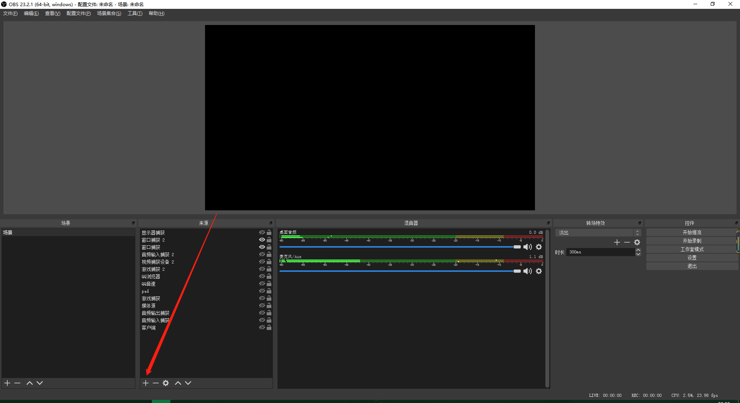Open source properties gear in 来源 panel

pos(166,383)
